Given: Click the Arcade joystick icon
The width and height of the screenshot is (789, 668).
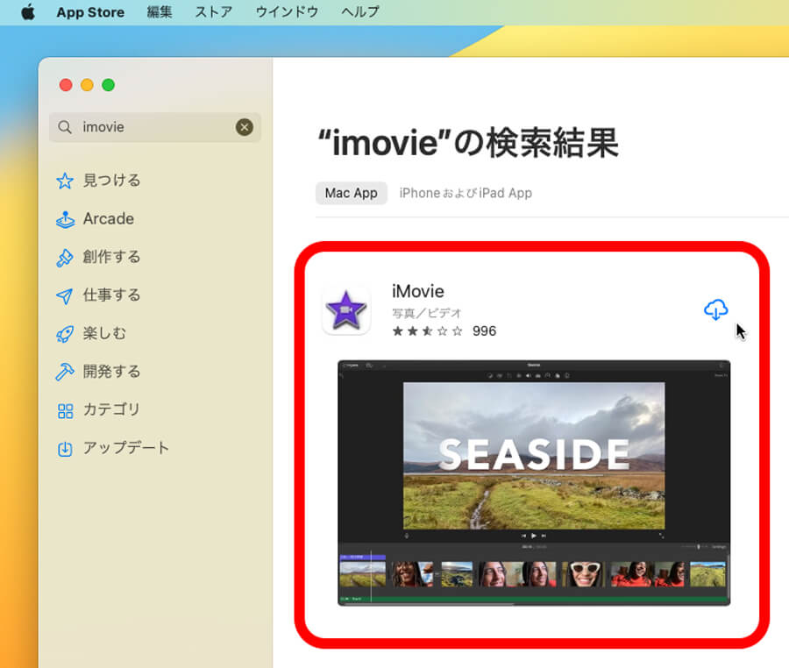Looking at the screenshot, I should [65, 219].
